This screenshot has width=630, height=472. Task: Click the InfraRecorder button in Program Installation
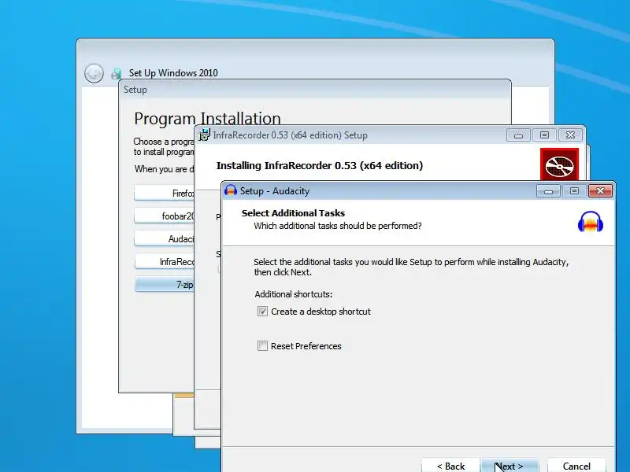coord(164,262)
